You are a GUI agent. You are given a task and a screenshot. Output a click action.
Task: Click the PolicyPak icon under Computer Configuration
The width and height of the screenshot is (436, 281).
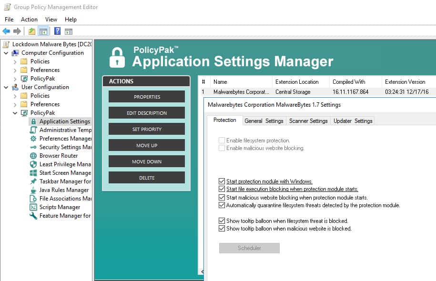coord(24,79)
